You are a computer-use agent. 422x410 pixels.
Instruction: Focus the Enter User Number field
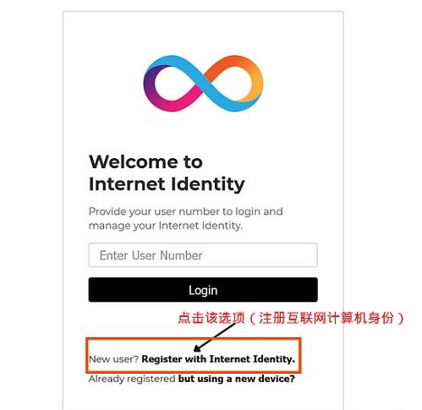[x=203, y=255]
